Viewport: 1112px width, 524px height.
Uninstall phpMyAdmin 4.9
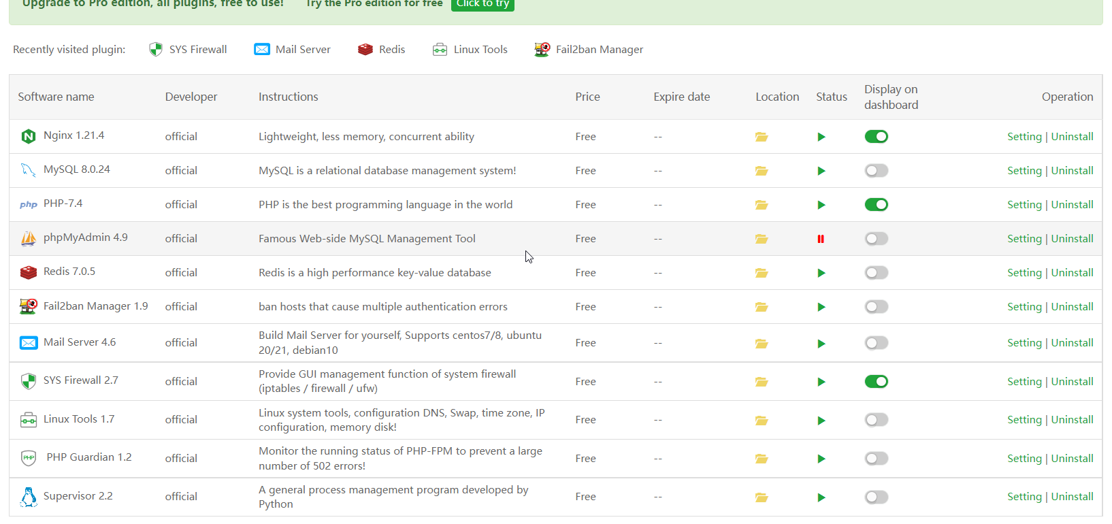(1072, 239)
